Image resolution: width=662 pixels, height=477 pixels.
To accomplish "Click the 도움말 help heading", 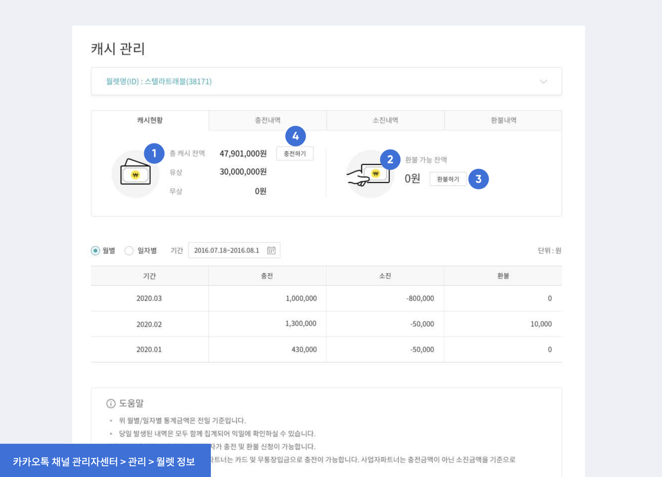I will click(x=131, y=403).
